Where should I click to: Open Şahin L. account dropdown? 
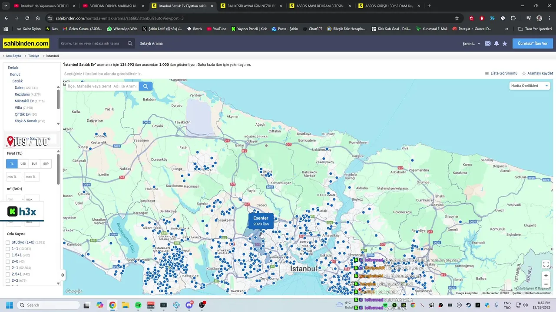click(x=472, y=43)
